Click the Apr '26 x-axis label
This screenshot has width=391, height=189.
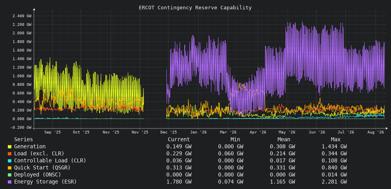coord(258,132)
